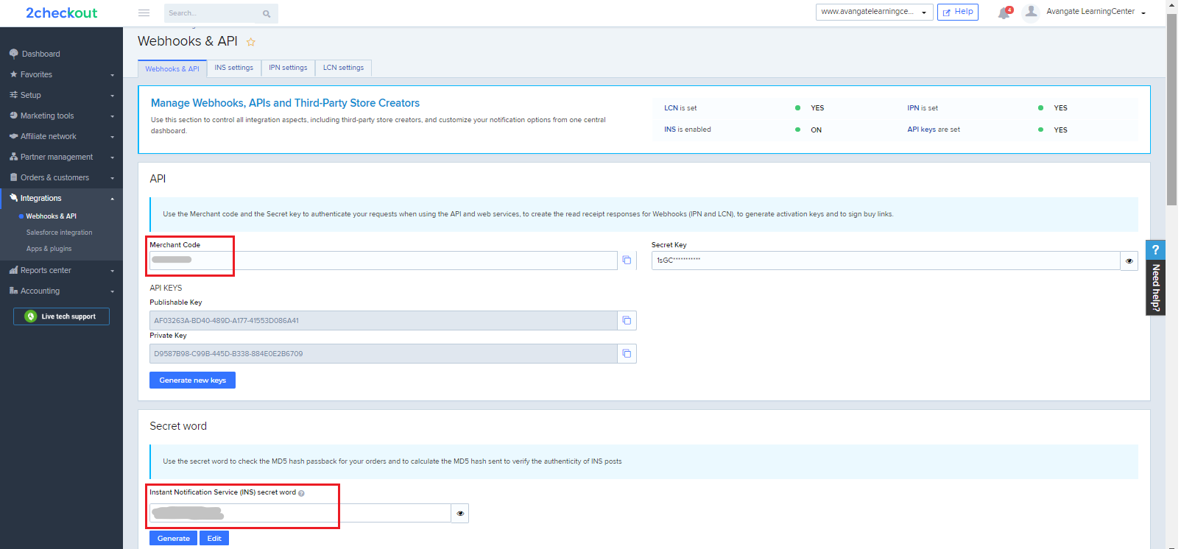Expand Marketing tools menu

61,116
